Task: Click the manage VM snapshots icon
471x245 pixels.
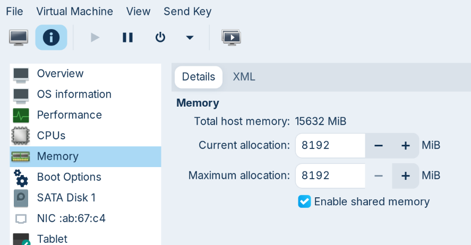Action: pyautogui.click(x=231, y=38)
